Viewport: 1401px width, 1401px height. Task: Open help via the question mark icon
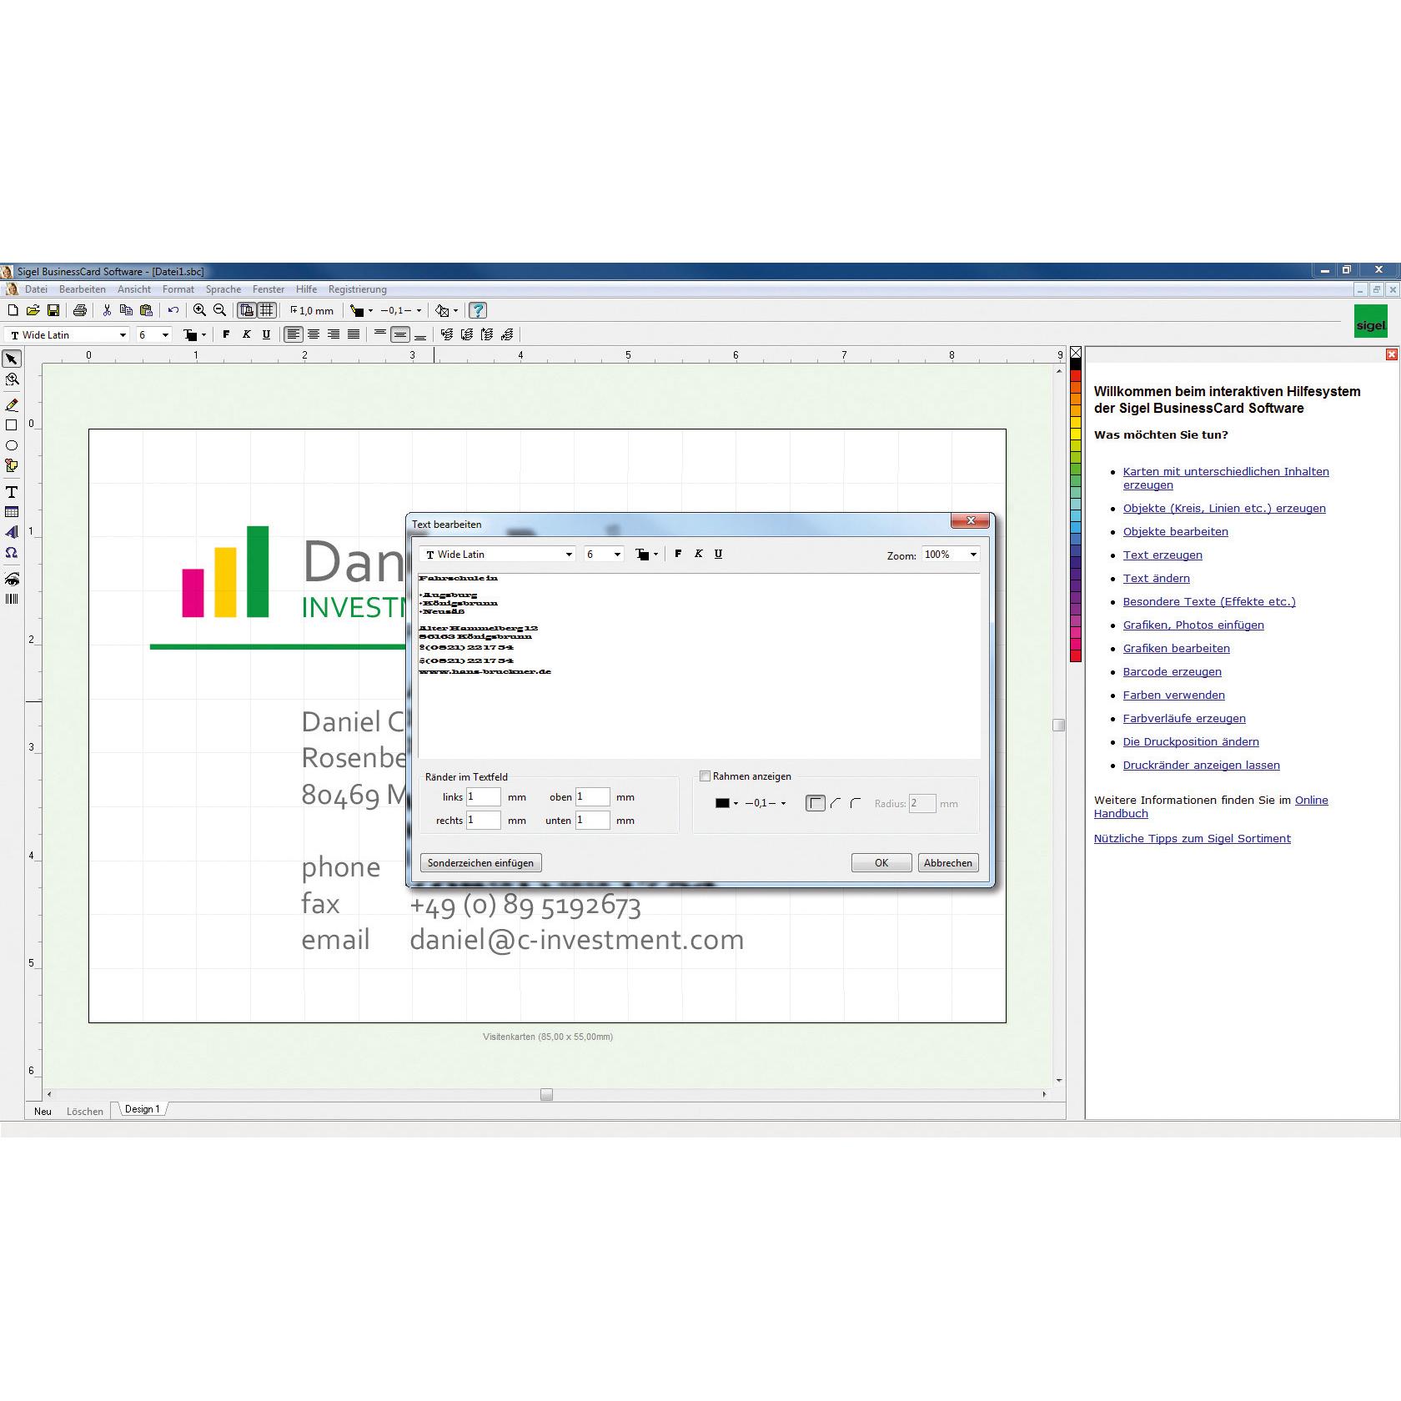(478, 310)
